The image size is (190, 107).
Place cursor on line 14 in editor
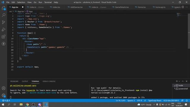click(x=96, y=50)
